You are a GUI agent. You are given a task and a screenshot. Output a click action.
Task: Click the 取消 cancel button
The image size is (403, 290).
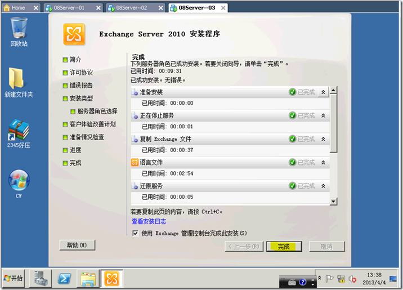click(326, 247)
